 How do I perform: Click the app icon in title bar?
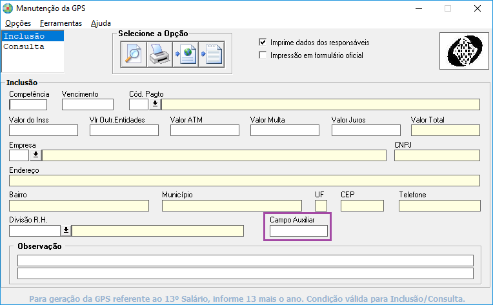coord(8,8)
